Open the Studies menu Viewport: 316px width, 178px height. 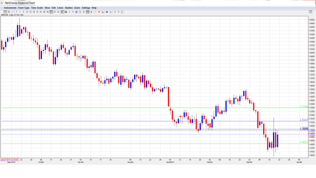pyautogui.click(x=69, y=8)
